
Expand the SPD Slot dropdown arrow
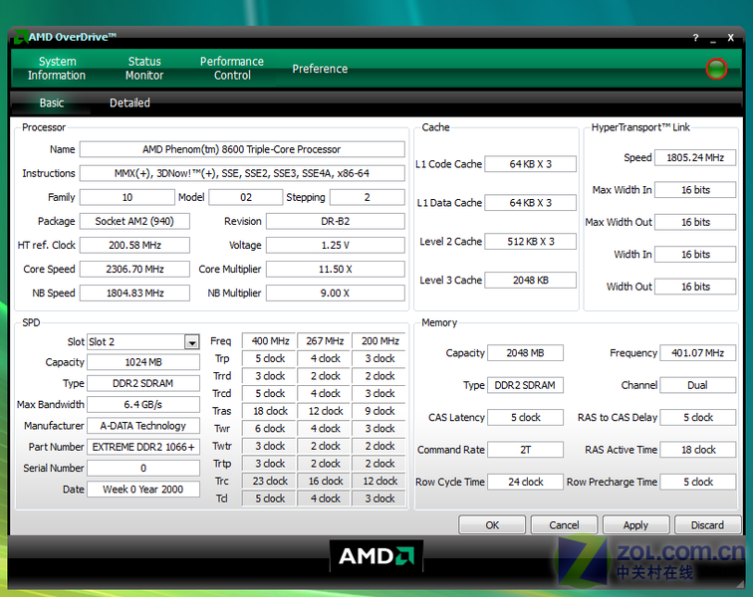[191, 341]
